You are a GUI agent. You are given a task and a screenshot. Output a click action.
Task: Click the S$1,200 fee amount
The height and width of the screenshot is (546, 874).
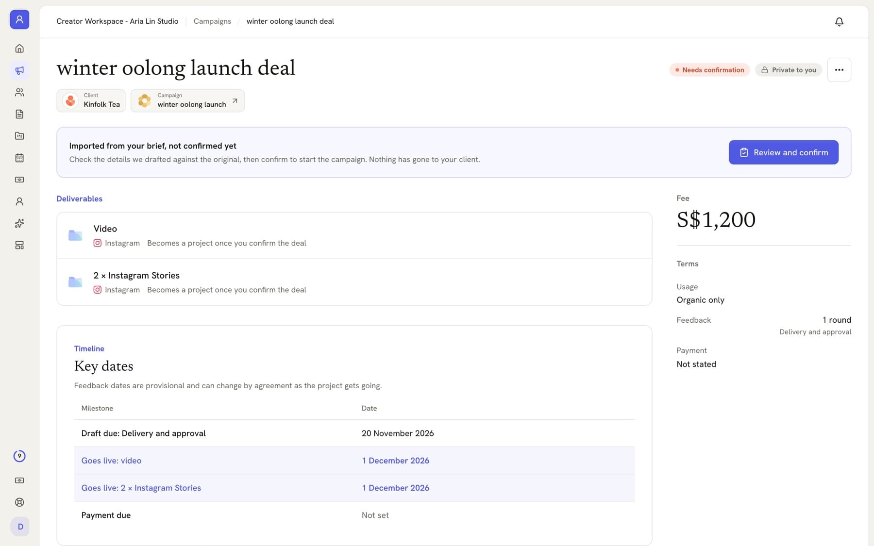click(716, 220)
